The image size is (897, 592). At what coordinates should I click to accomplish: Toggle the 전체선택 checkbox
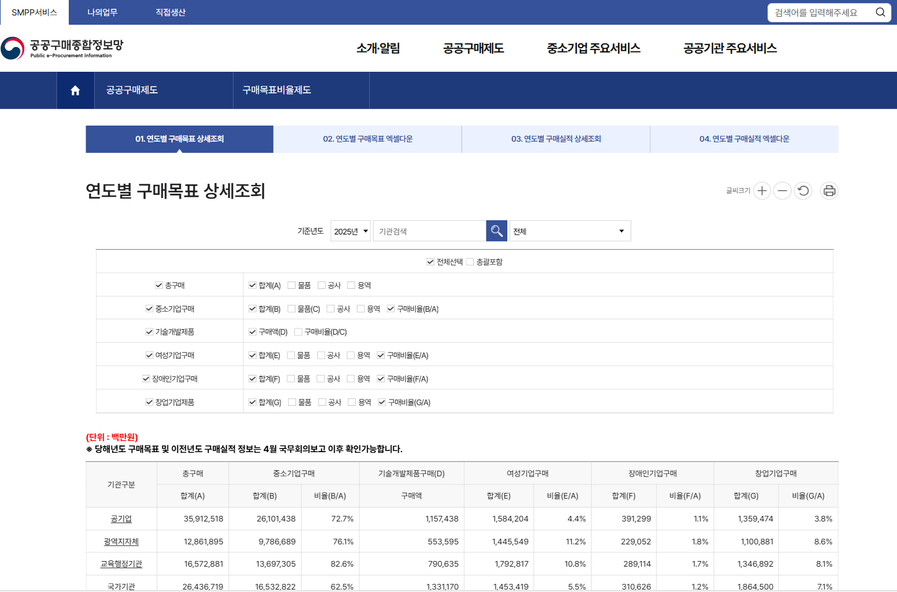click(x=430, y=262)
